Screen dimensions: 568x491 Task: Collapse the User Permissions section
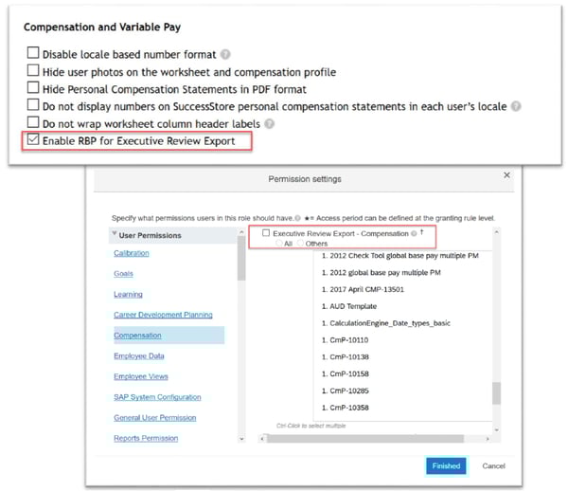pos(115,235)
